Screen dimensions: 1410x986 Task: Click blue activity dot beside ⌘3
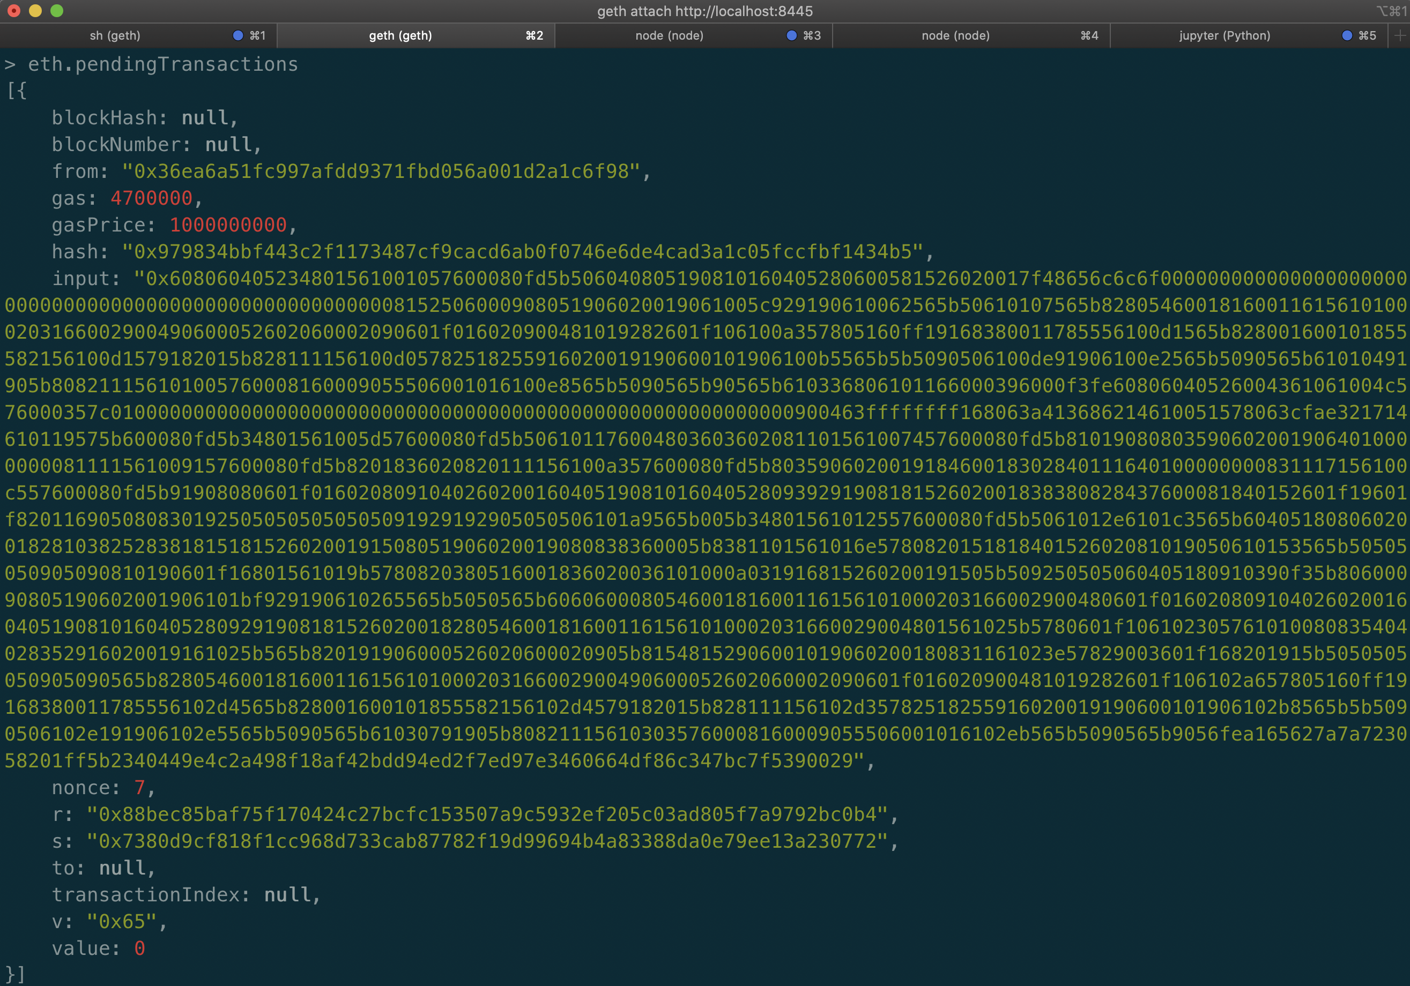792,35
